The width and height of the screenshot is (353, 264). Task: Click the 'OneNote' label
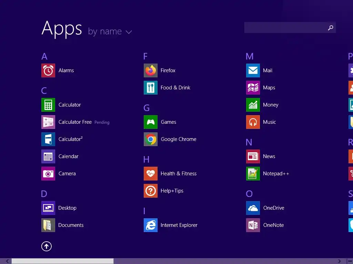[x=273, y=225]
